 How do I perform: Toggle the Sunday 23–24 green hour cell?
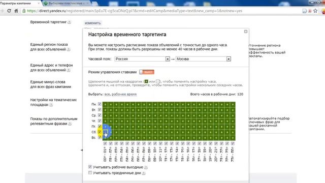coord(233,138)
